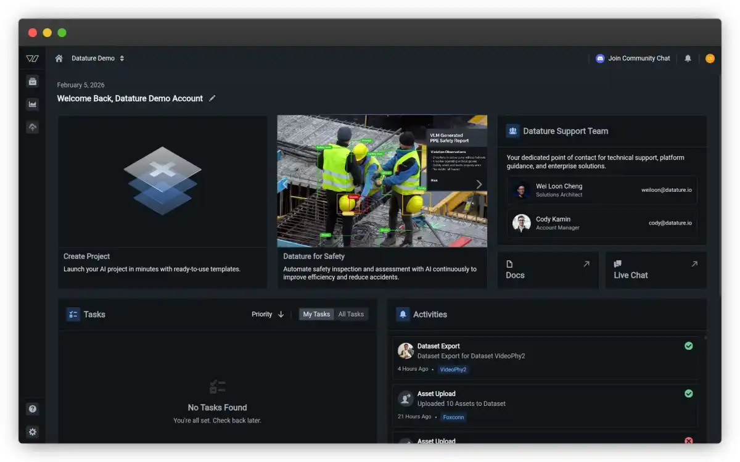Viewport: 740px width, 462px height.
Task: Open the orange user avatar menu
Action: [710, 59]
